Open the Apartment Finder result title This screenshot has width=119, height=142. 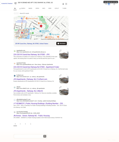36,67
